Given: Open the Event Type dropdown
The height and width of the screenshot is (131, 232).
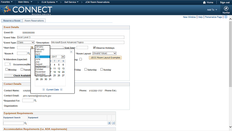Looking at the screenshot, I should tap(26, 42).
